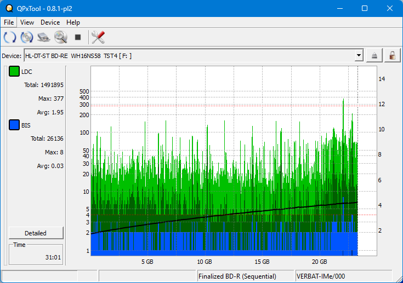Click the BIS Total: 26136 value
The height and width of the screenshot is (283, 403).
[47, 138]
